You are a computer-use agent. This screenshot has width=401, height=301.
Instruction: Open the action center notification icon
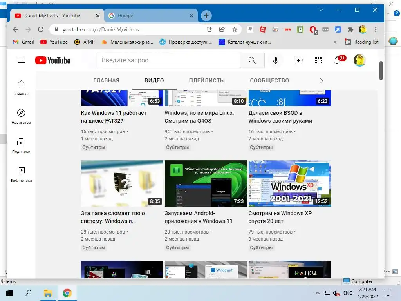(388, 293)
